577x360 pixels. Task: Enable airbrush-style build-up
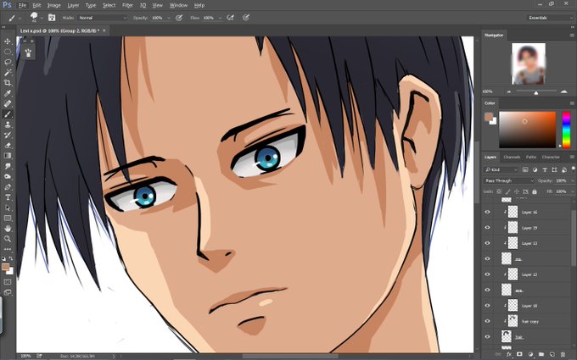[231, 18]
